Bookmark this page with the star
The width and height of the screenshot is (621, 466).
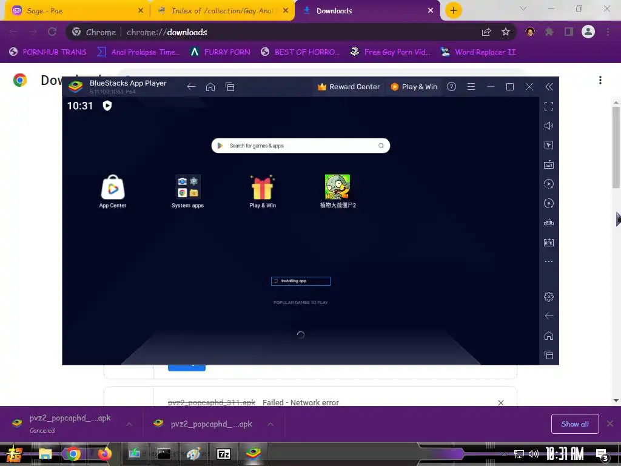(506, 32)
